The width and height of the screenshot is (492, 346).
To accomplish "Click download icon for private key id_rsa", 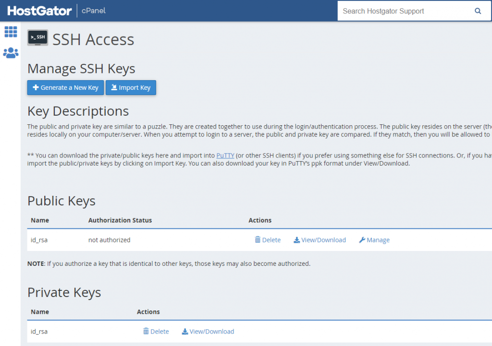I will tap(184, 331).
